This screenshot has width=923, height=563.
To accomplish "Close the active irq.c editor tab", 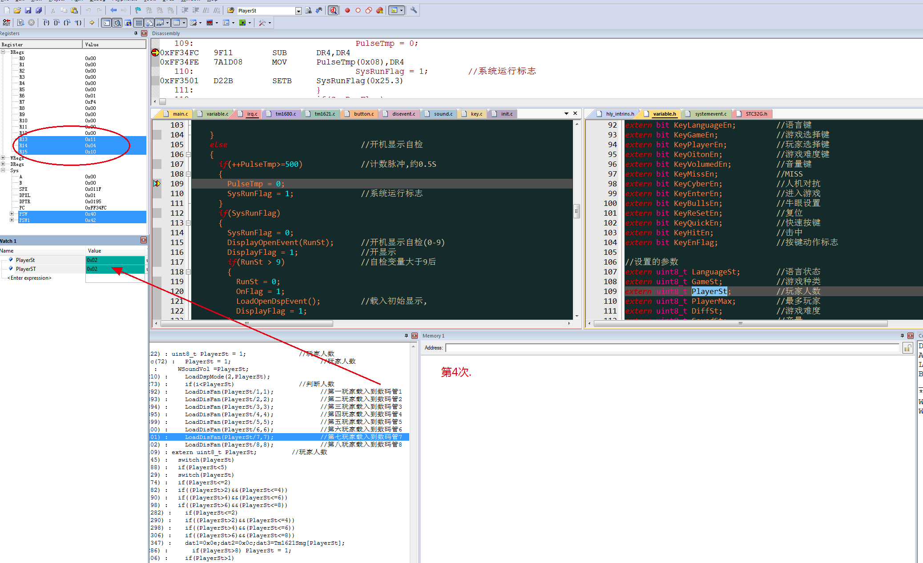I will pyautogui.click(x=575, y=113).
